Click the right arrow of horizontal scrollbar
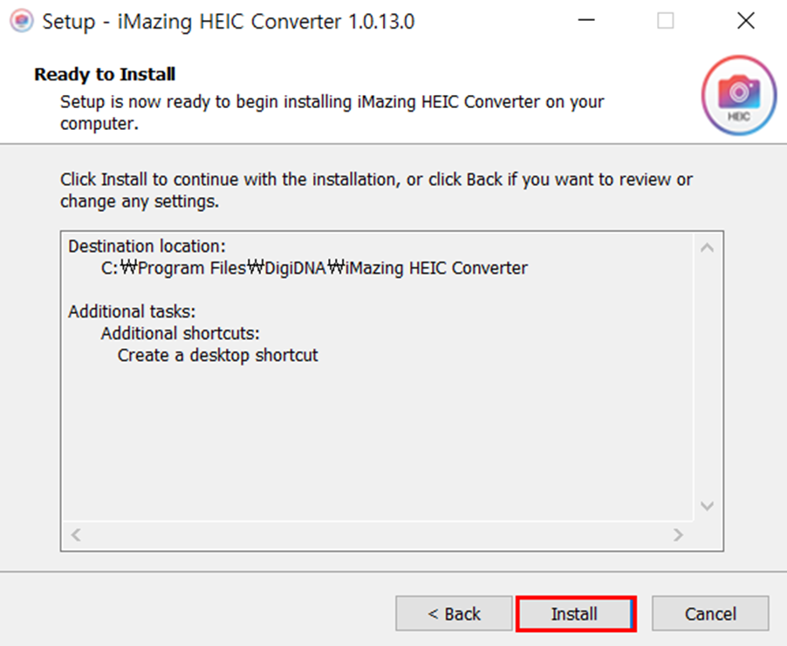This screenshot has height=646, width=787. [x=678, y=534]
